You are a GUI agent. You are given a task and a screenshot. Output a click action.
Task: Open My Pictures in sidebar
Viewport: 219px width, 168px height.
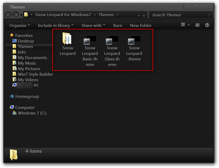coord(26,69)
